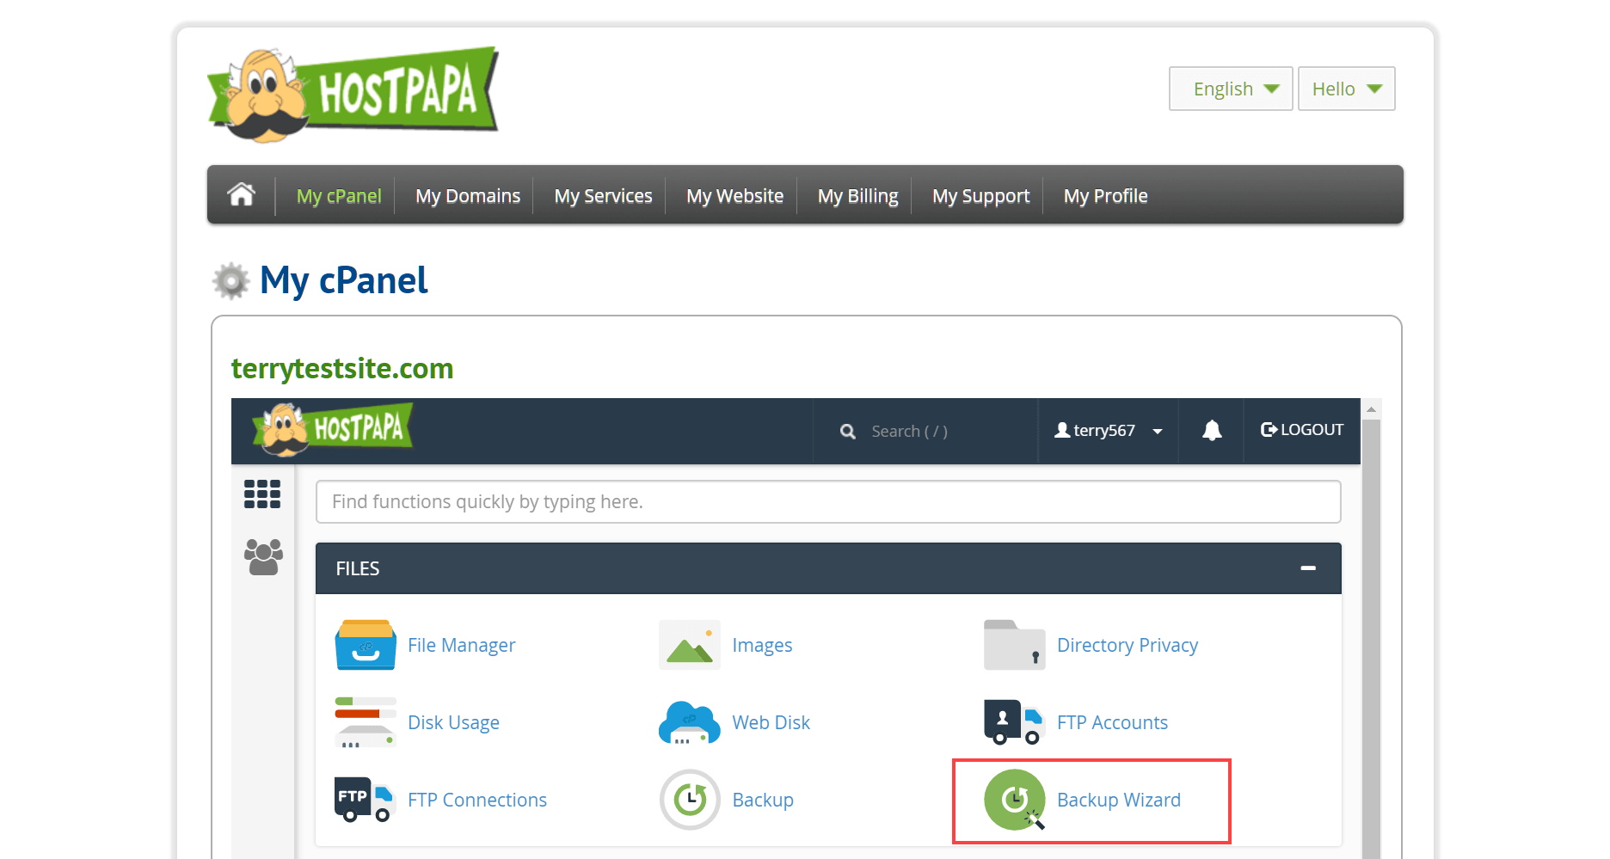Open the Hello account dropdown
The image size is (1610, 859).
[x=1346, y=89]
